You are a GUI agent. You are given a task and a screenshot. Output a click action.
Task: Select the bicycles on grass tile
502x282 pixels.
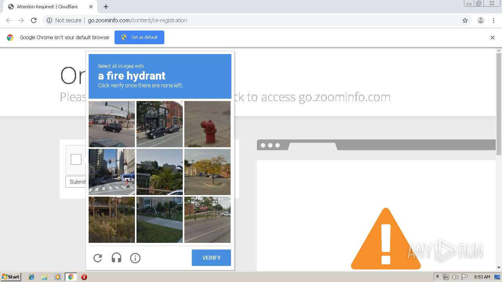click(160, 220)
